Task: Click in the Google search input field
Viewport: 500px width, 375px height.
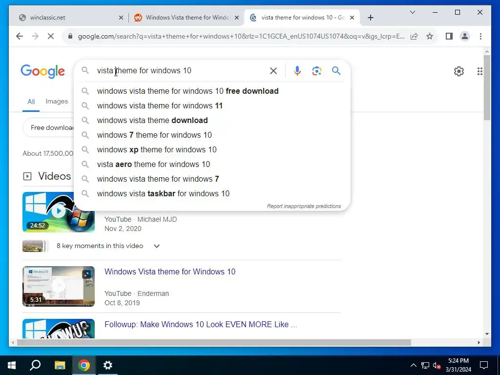Action: tap(180, 71)
